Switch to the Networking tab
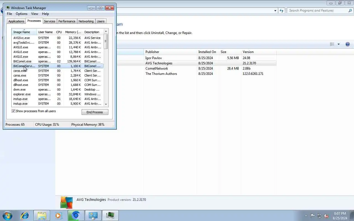The width and height of the screenshot is (354, 221). coord(86,21)
